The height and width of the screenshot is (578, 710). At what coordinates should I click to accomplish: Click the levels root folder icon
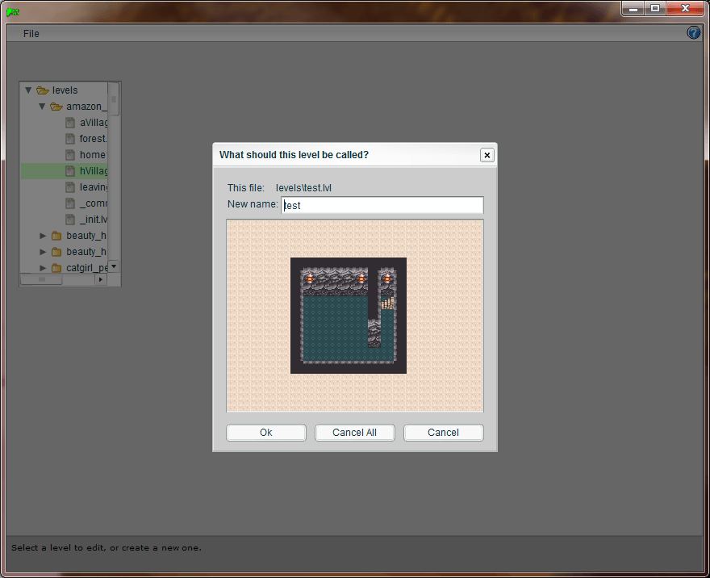click(43, 90)
